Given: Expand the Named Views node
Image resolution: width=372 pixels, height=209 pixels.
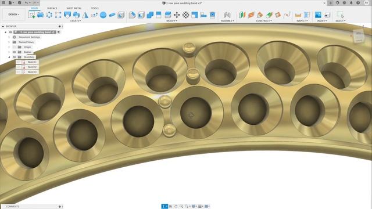Looking at the screenshot, I should [9, 42].
